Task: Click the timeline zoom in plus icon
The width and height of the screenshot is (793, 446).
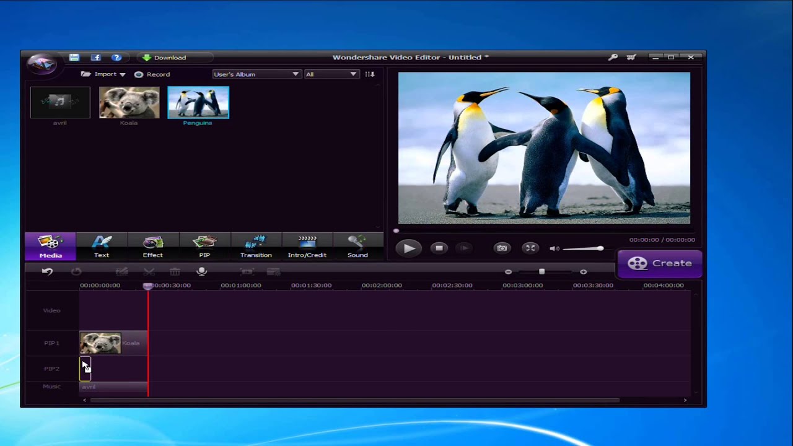Action: (583, 272)
